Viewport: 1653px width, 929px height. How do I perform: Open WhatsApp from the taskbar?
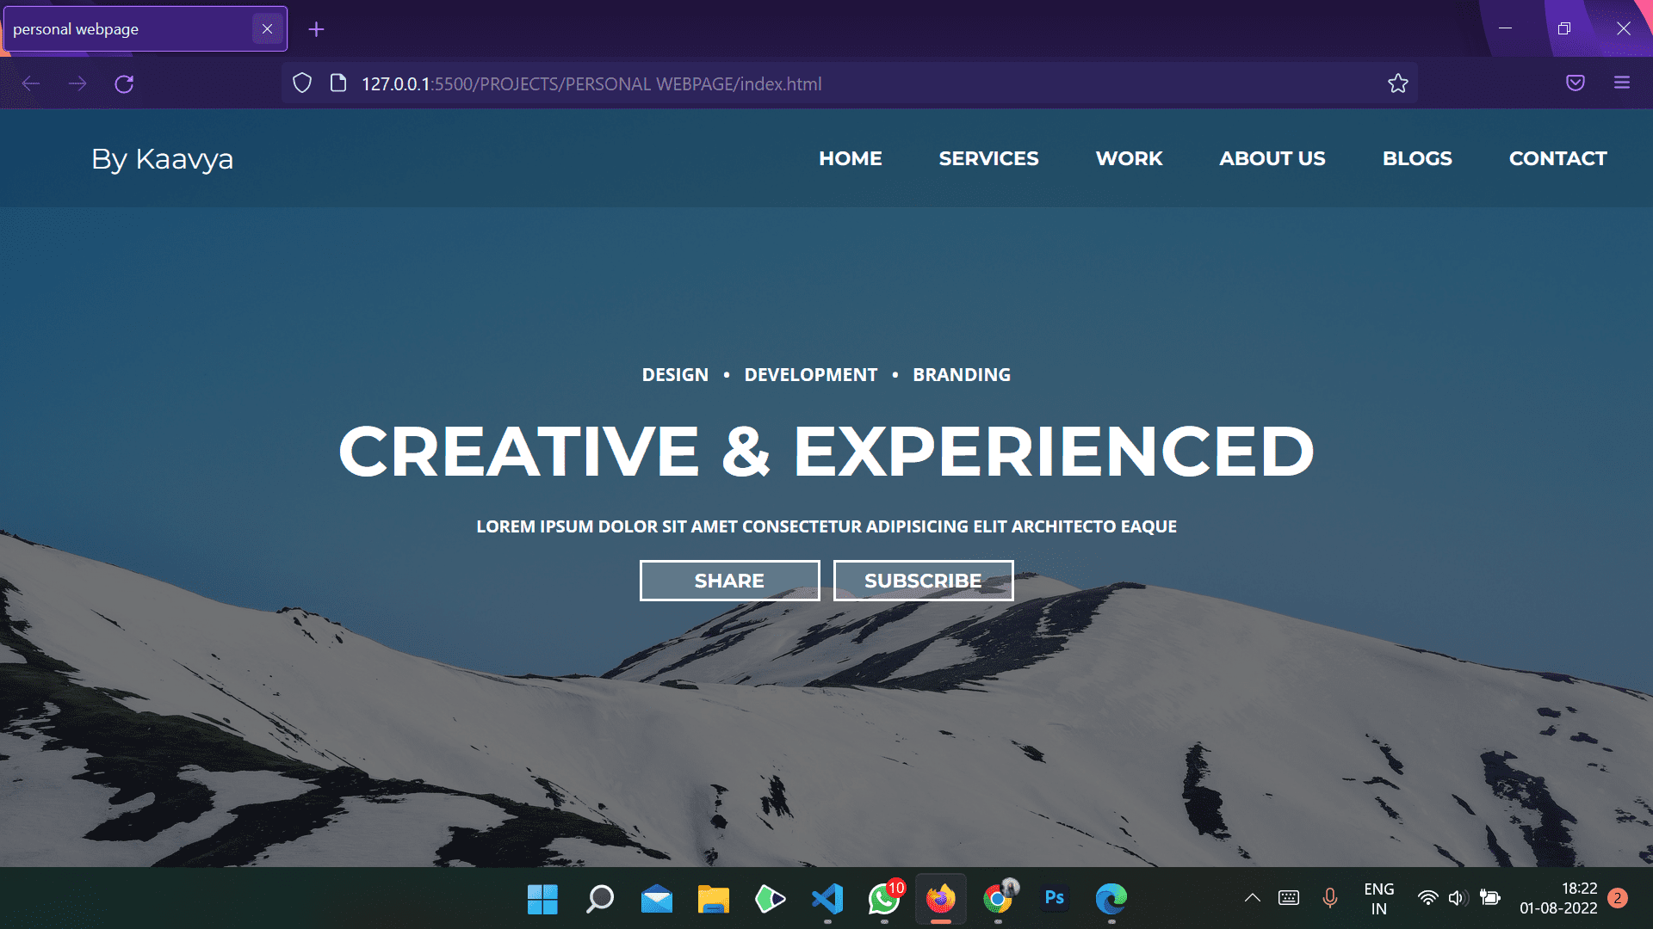883,899
